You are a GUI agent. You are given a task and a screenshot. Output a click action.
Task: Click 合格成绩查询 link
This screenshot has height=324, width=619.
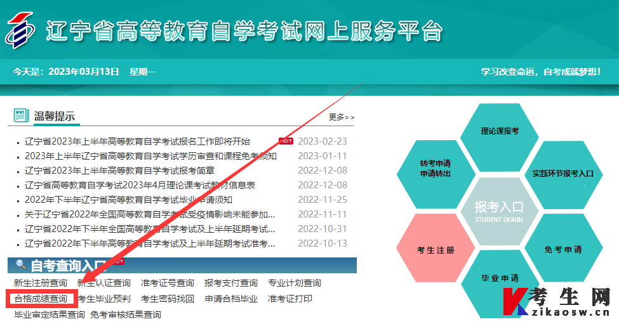41,299
